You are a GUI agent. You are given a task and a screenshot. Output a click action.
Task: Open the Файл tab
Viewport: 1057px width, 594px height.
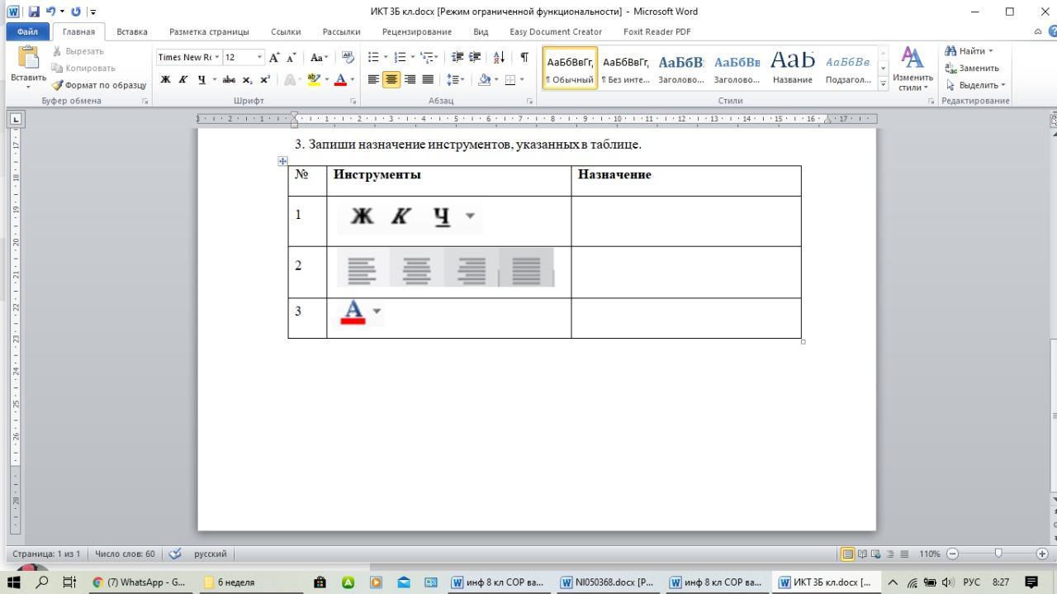[x=27, y=31]
